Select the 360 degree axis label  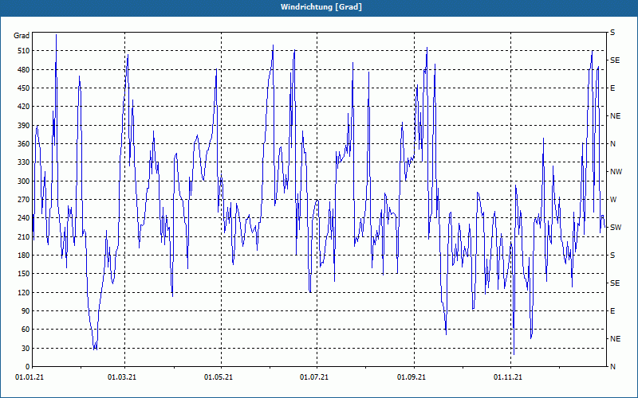[24, 144]
